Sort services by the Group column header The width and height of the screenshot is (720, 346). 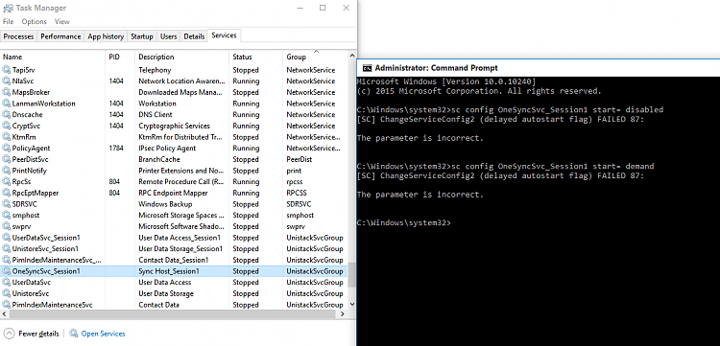pos(316,57)
